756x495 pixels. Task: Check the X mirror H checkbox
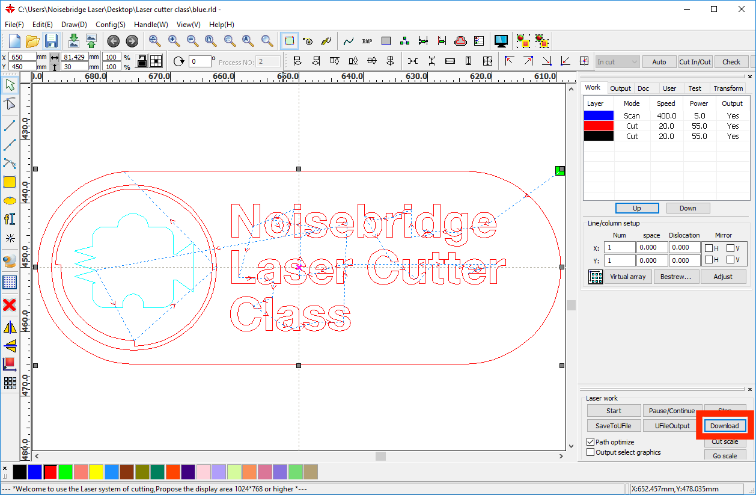pos(709,248)
